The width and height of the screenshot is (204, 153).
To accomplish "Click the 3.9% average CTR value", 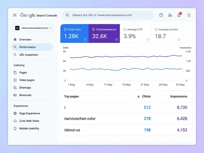I will pyautogui.click(x=130, y=36).
